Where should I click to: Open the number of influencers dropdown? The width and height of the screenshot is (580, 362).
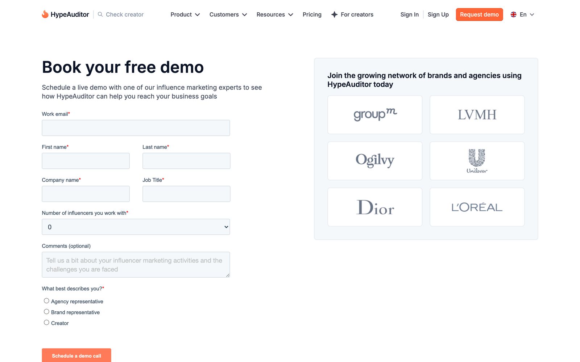pyautogui.click(x=136, y=227)
